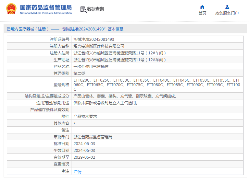The width and height of the screenshot is (249, 182).
Task: Click the 生产地址 address value
Action: [119, 60]
